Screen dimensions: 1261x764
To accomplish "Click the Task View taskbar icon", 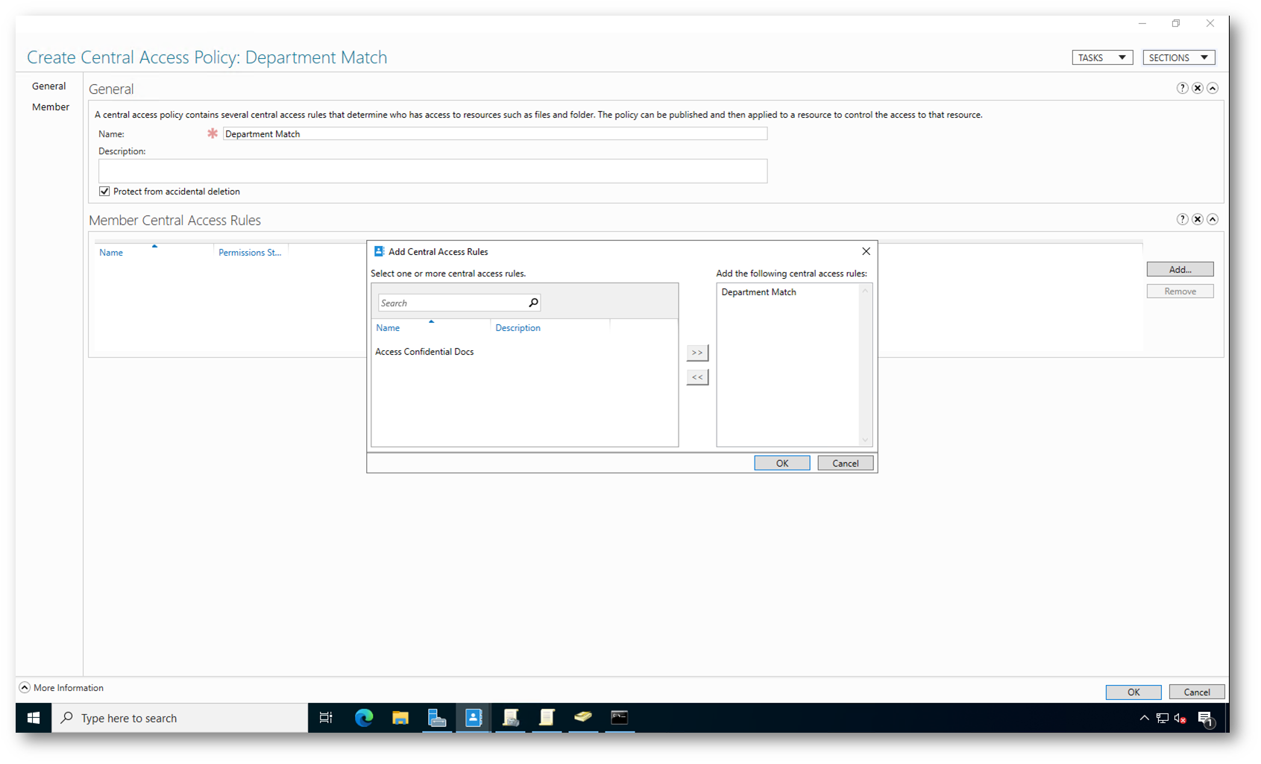I will coord(326,718).
